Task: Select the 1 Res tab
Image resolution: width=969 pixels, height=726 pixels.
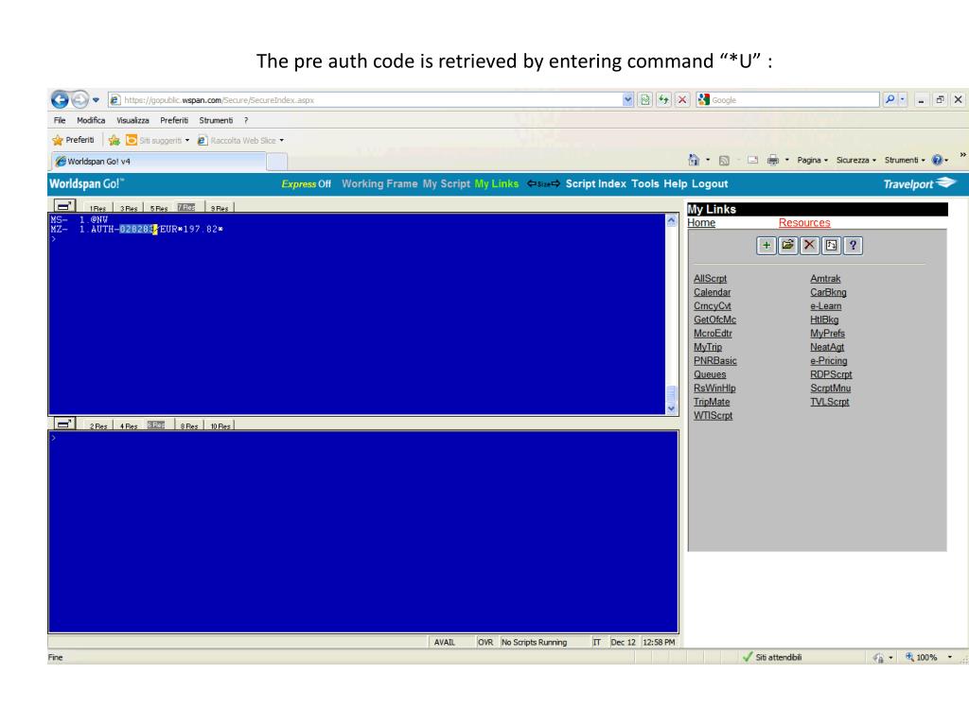Action: coord(97,208)
